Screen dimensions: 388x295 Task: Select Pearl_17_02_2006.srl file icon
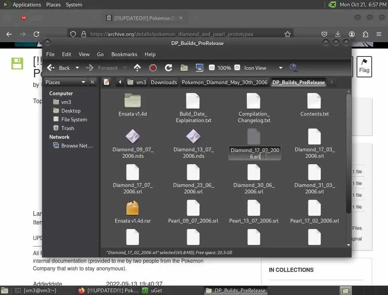pos(314,207)
